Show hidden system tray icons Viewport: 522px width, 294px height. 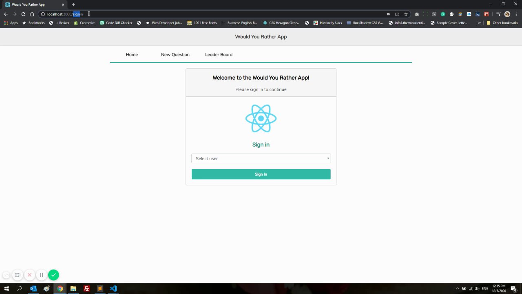[457, 289]
